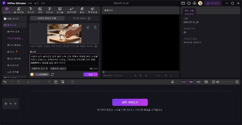Open the AI 아바타 tab
The height and width of the screenshot is (125, 242).
(x=19, y=10)
